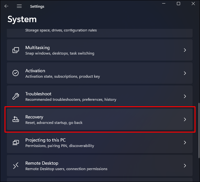Screen dimensions: 200x182
Task: Open Remote Desktop via its chevron
Action: [185, 166]
